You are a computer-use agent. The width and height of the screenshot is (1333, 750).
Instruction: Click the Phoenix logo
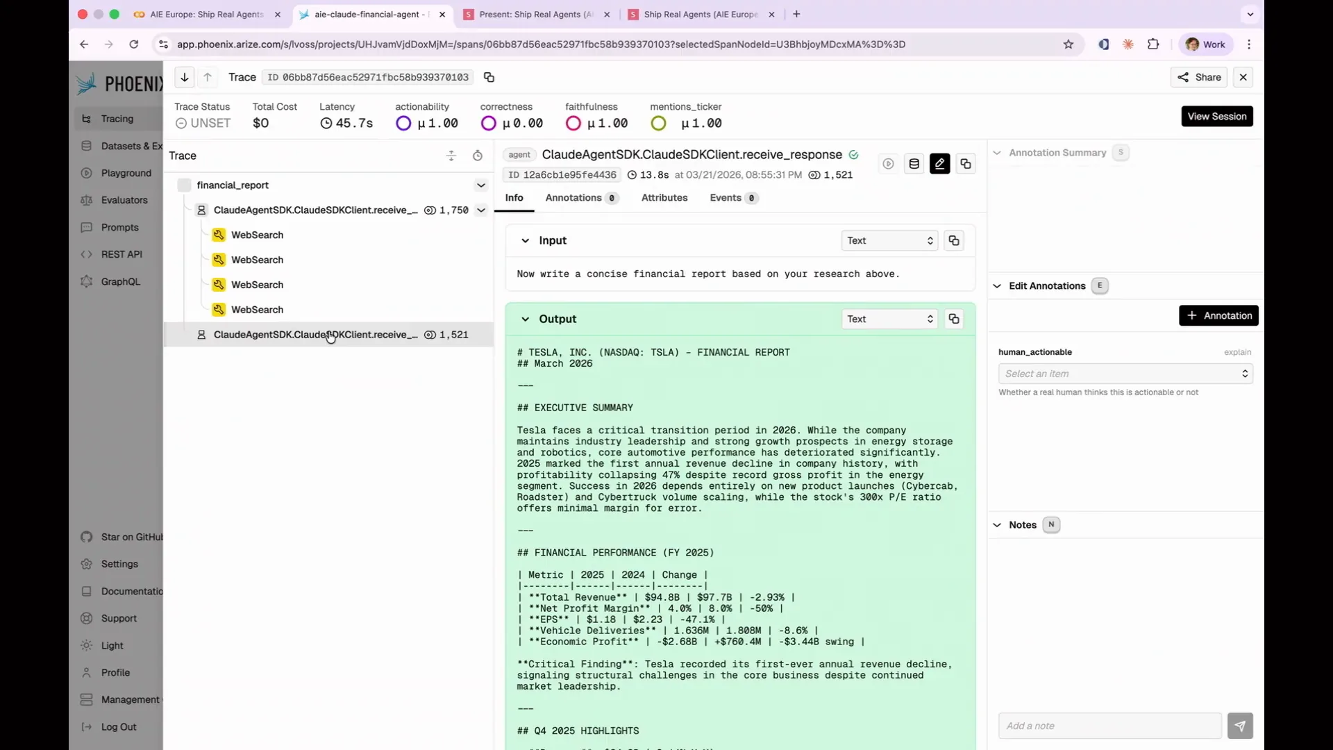pyautogui.click(x=119, y=84)
